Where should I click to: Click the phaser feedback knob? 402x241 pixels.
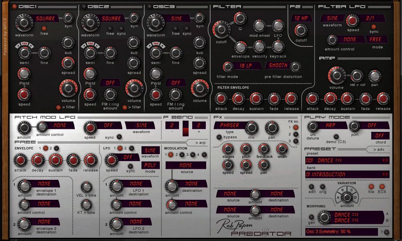pos(264,148)
